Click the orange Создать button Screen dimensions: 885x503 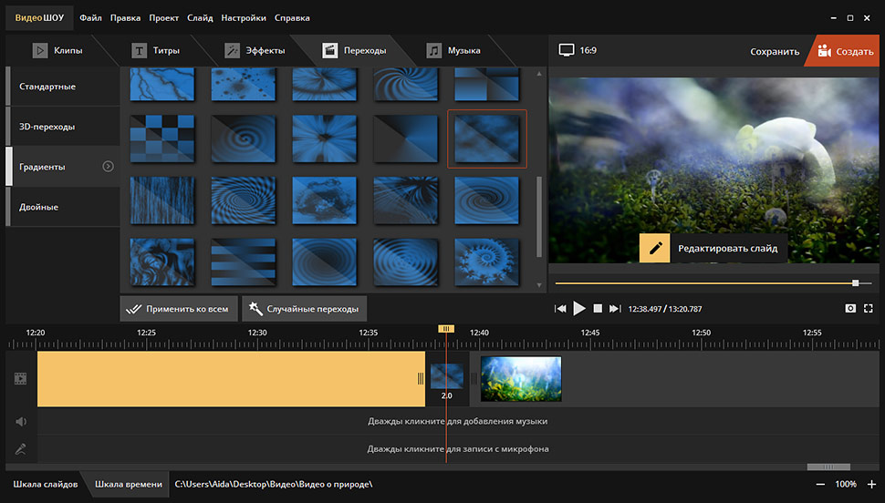(845, 51)
